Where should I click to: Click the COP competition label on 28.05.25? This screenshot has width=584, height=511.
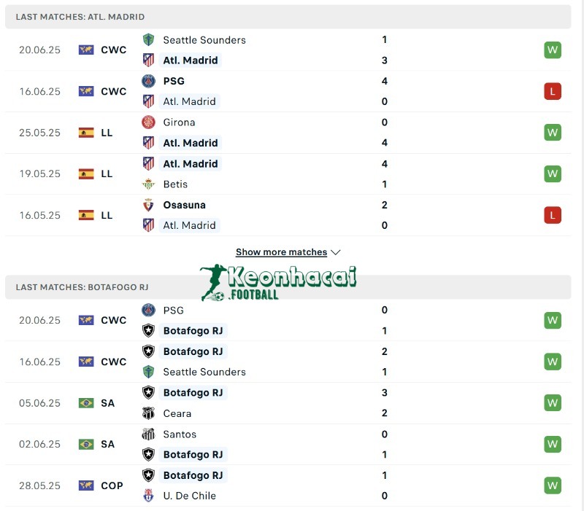click(x=112, y=485)
